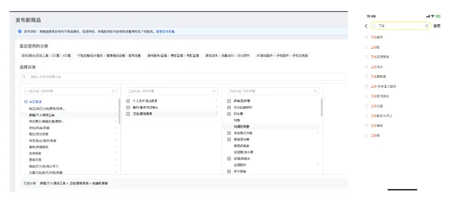Select 过滤器/净水器 in third-level list
The width and height of the screenshot is (461, 200).
point(243,152)
